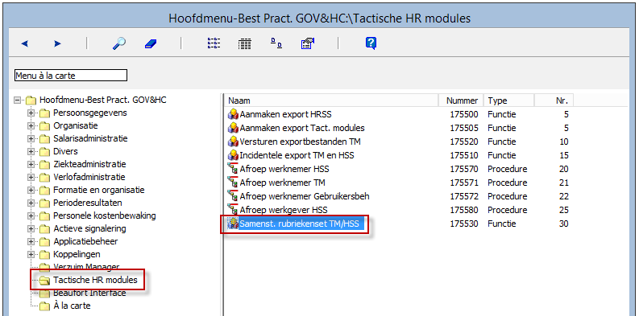Click procedure icon of Afroep werknemer TM
Screen dimensions: 639x316
tap(233, 183)
